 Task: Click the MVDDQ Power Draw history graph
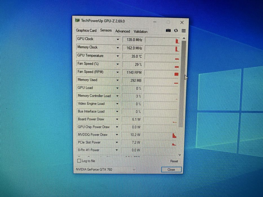pos(160,135)
